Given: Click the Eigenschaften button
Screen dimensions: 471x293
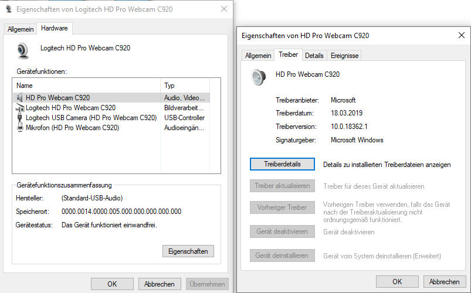Looking at the screenshot, I should pos(188,251).
